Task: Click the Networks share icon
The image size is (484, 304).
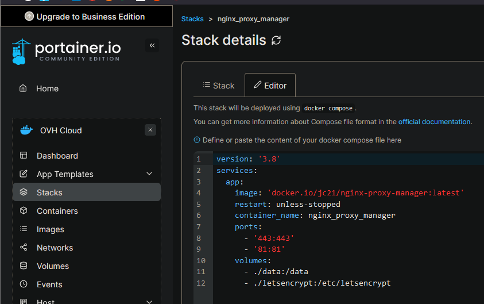Action: 24,248
